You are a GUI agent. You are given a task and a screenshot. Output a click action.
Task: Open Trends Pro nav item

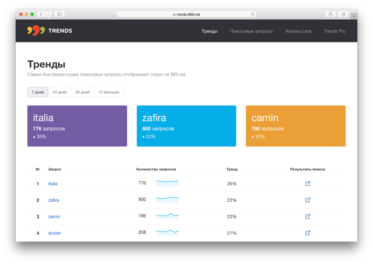[335, 31]
